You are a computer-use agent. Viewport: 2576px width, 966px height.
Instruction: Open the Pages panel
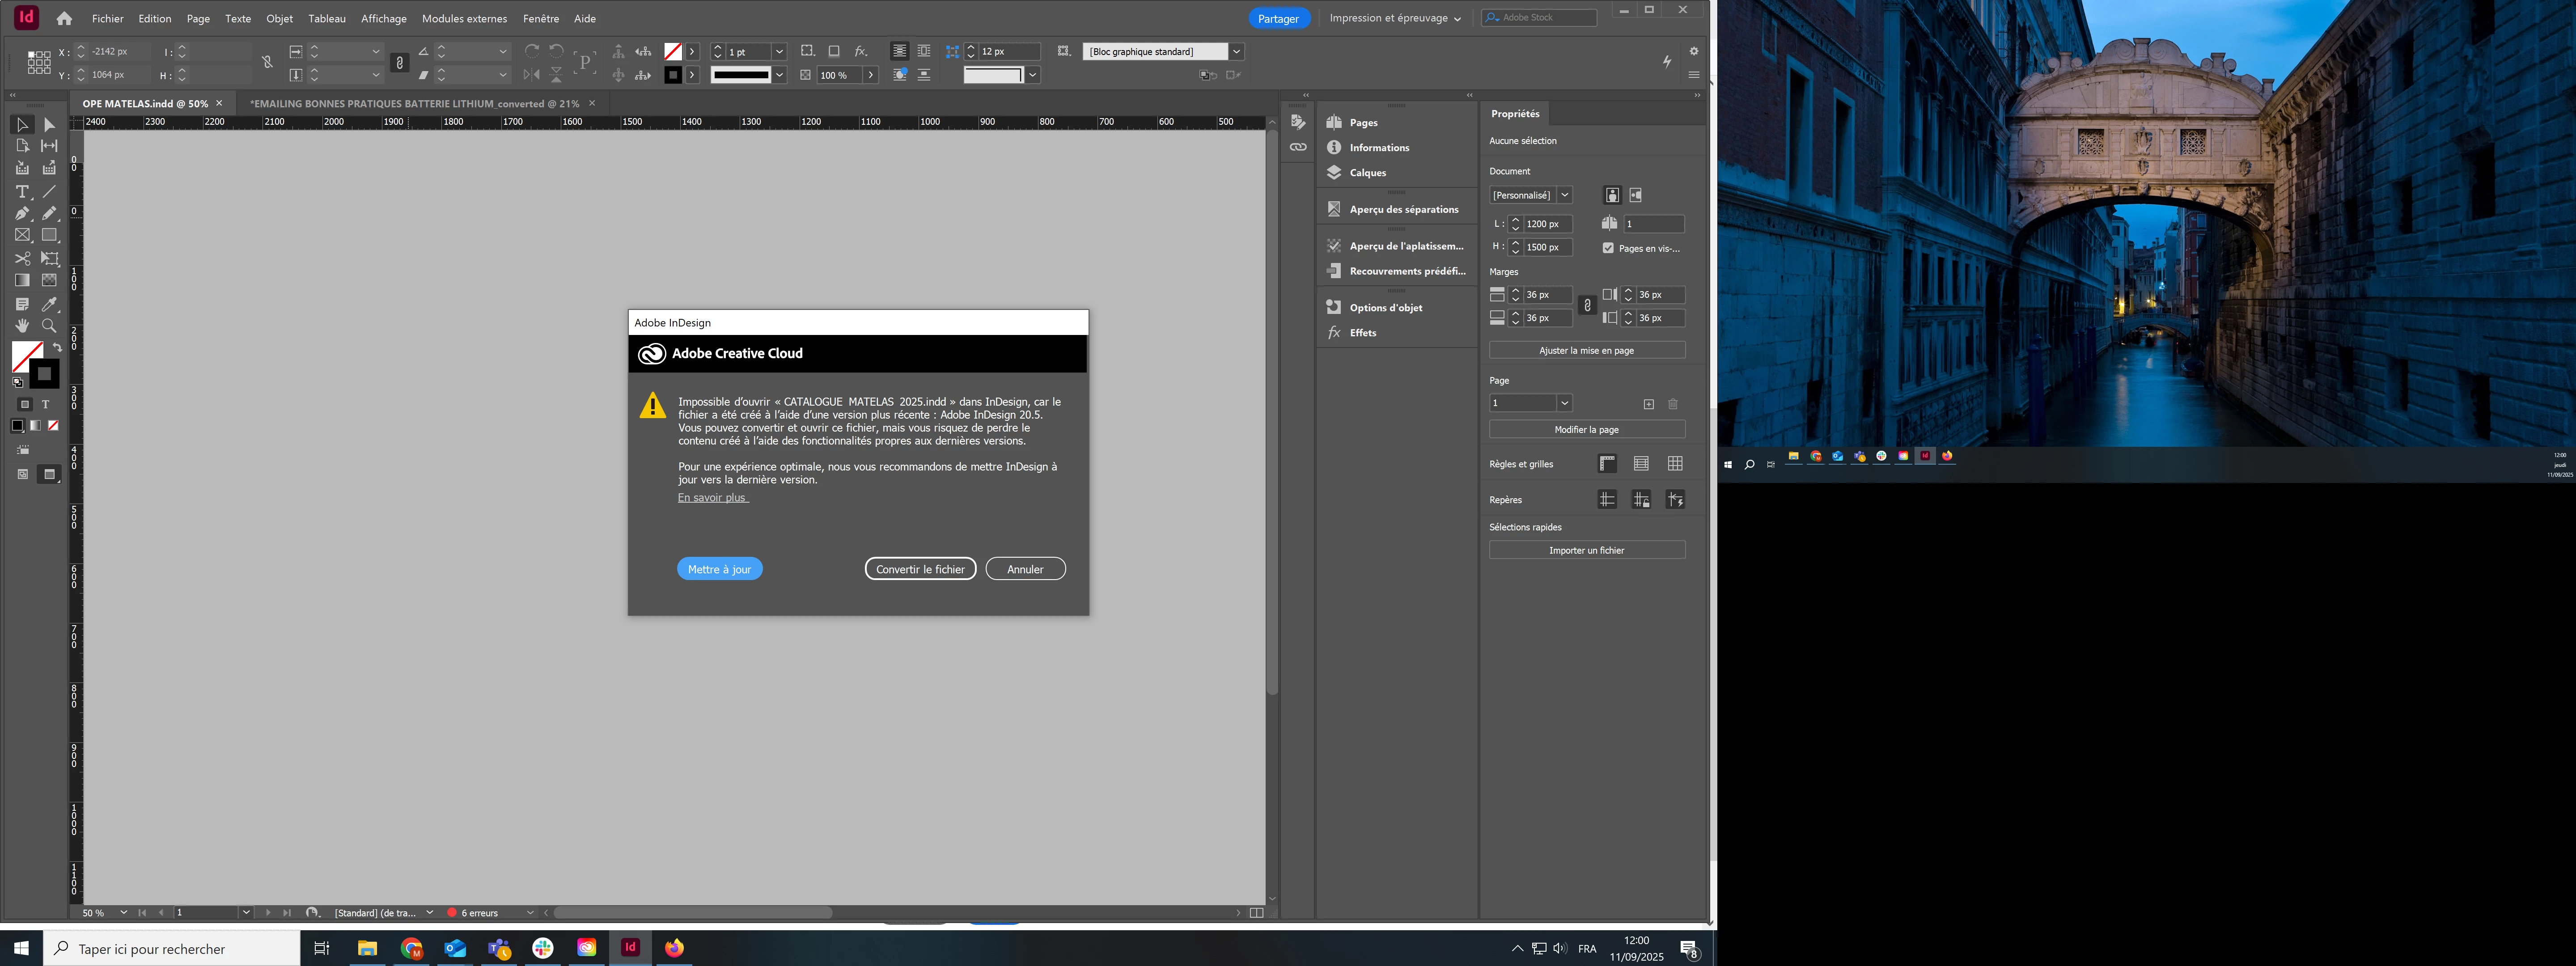(x=1363, y=123)
